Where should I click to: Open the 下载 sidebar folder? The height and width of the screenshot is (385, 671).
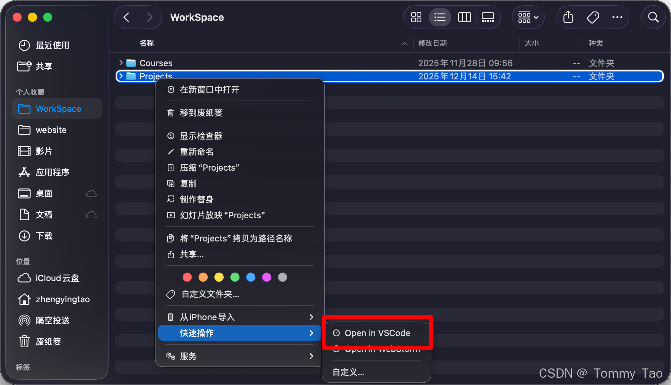click(44, 236)
